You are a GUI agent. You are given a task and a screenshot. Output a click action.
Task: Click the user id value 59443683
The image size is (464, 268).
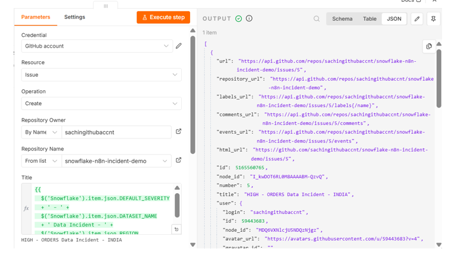point(253,221)
